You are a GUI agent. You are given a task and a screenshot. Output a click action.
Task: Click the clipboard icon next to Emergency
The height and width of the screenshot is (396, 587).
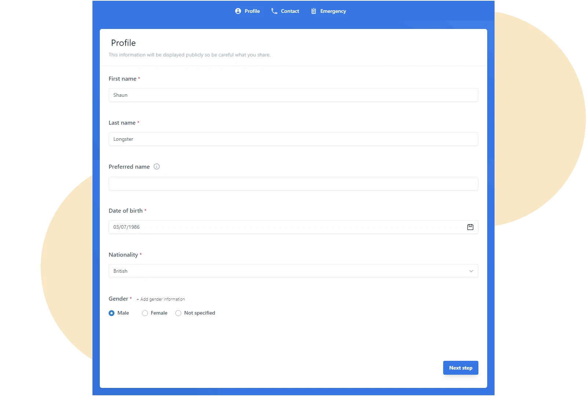pyautogui.click(x=313, y=11)
